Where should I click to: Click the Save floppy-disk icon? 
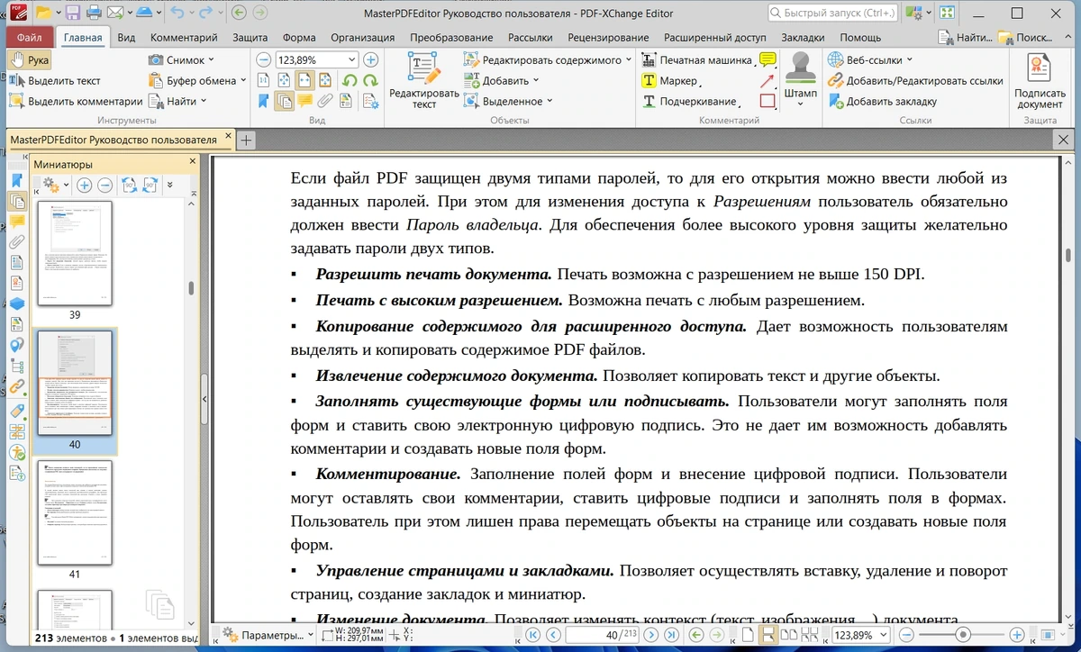(72, 13)
